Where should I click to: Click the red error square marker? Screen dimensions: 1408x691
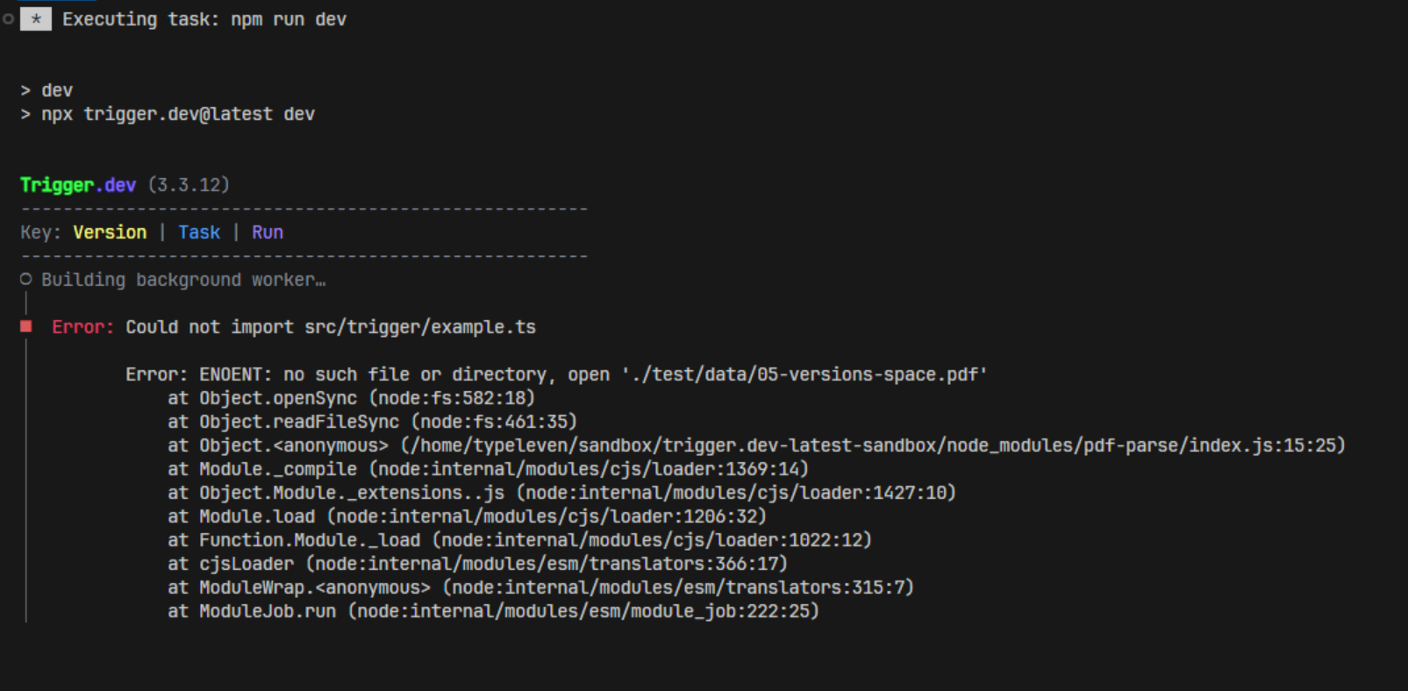pyautogui.click(x=26, y=326)
